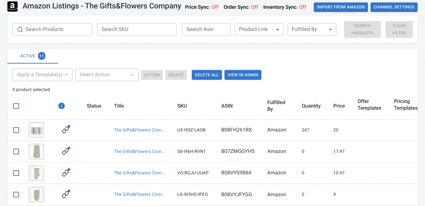Open CHANNEL SETTINGS
The image size is (425, 206).
tap(394, 7)
